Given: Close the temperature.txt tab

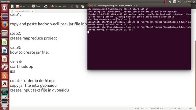Looking at the screenshot, I should [33, 11].
